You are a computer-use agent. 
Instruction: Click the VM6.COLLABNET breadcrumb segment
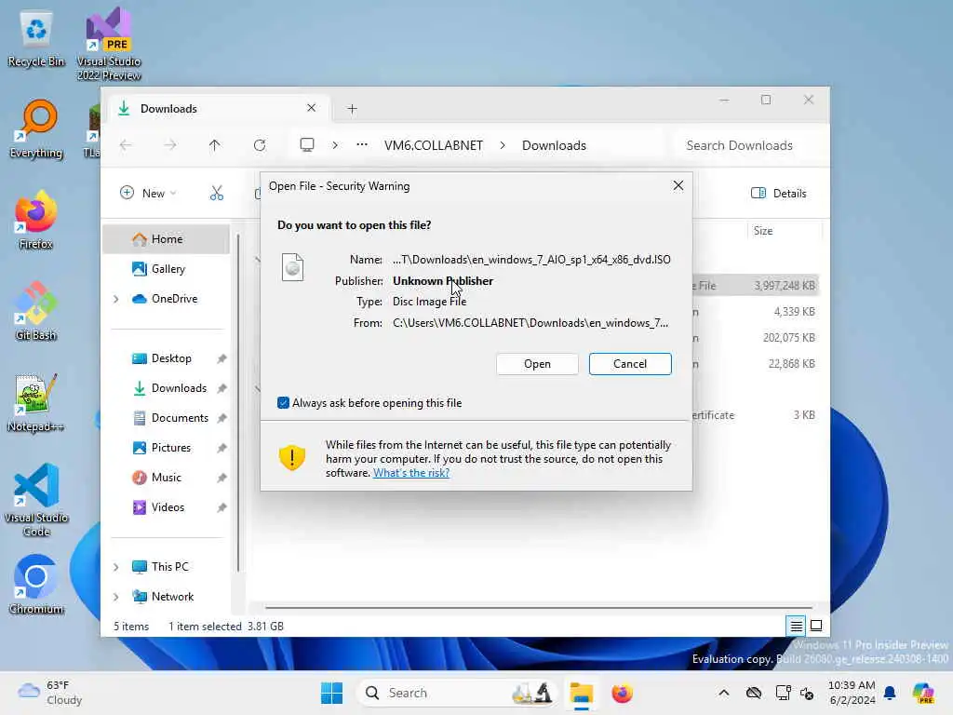coord(434,145)
